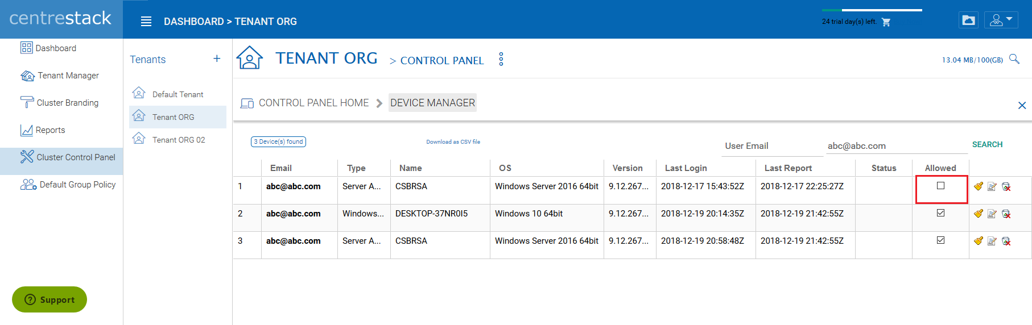Click delete trash icon in row 3
1032x325 pixels.
coord(1006,241)
